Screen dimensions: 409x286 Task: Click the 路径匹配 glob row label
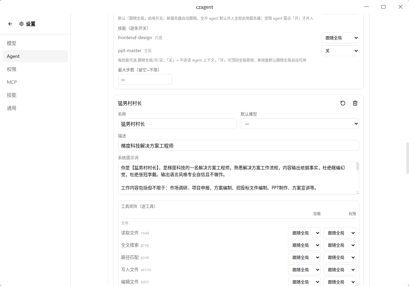135,257
